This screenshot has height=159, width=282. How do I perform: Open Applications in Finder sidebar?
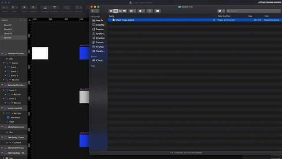[x=98, y=34]
